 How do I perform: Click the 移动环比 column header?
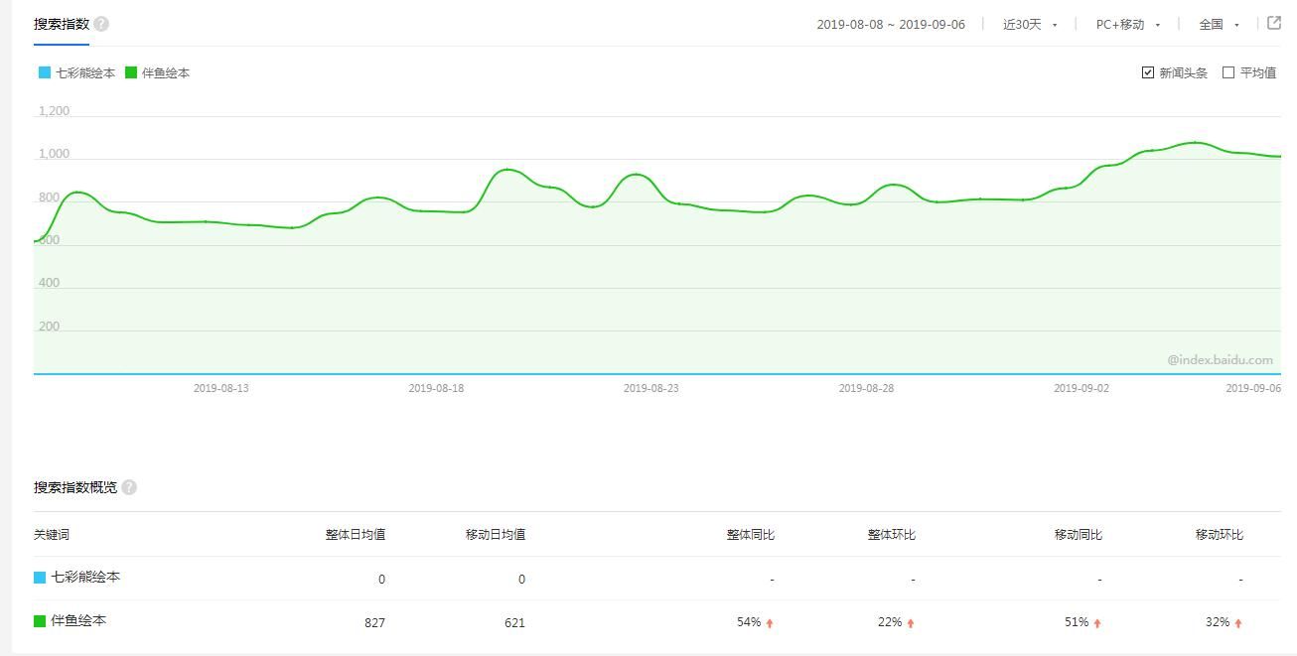pos(1220,535)
